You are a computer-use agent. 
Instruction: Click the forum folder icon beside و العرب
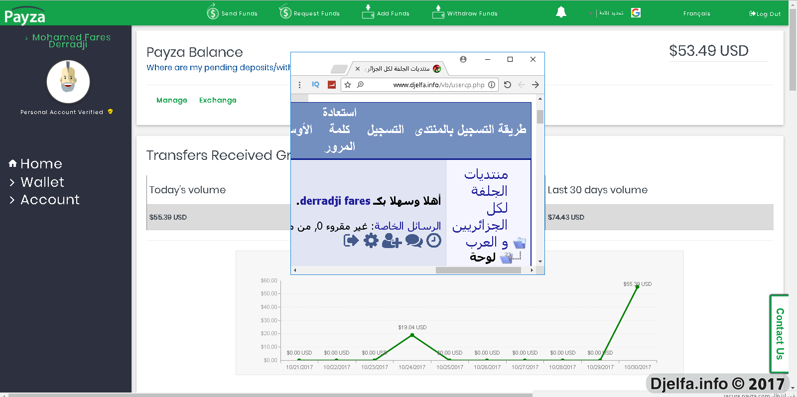[x=520, y=243]
